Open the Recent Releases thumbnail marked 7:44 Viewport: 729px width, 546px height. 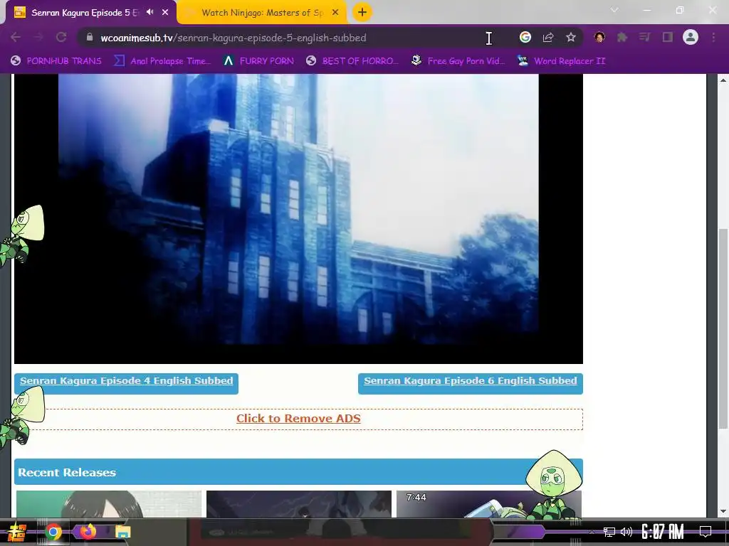click(488, 504)
